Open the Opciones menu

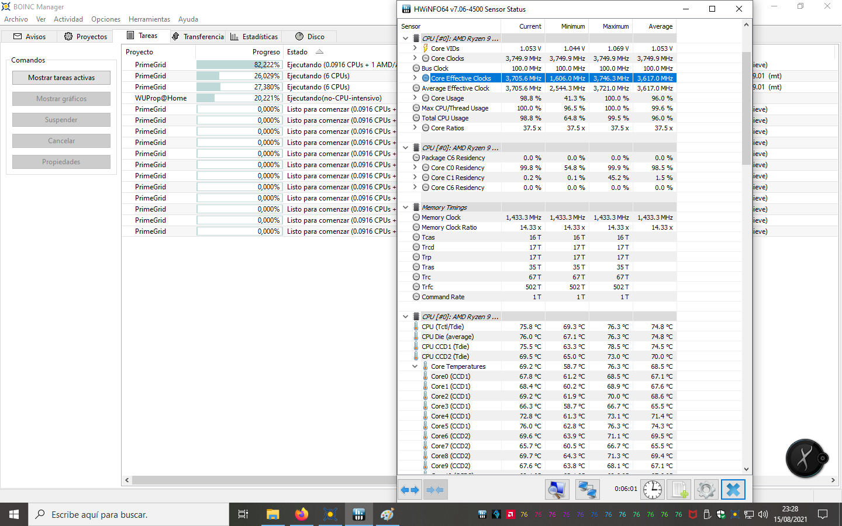pos(106,19)
